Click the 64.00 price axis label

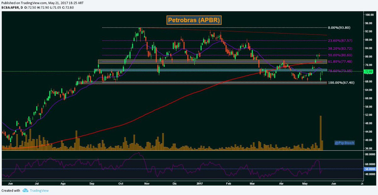click(x=369, y=90)
